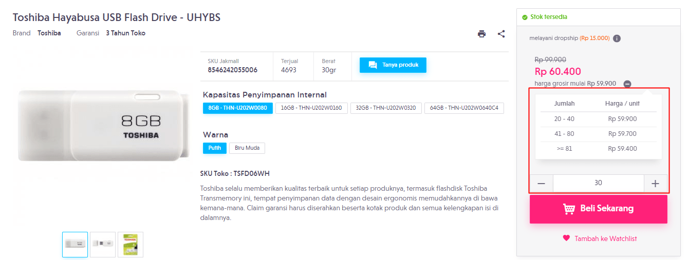Viewport: 688px width, 260px height.
Task: Choose 32GB - THN-U202W0320 option
Action: 386,108
